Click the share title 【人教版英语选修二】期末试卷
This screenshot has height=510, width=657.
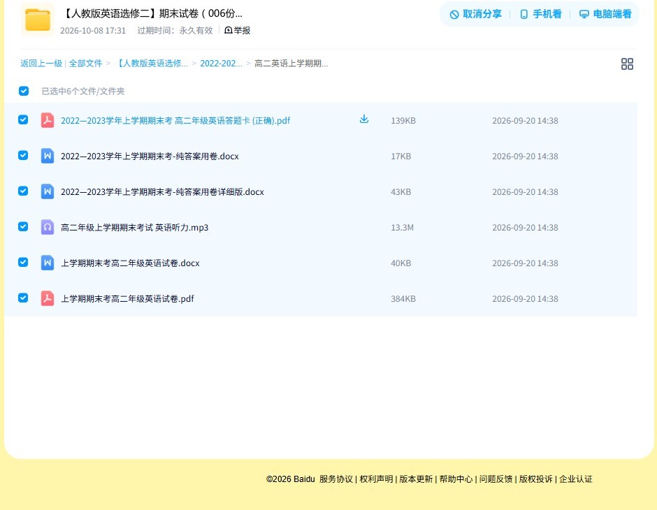click(152, 13)
